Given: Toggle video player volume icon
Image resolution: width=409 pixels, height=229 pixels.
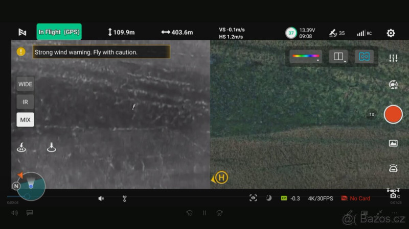Looking at the screenshot, I should click(15, 213).
